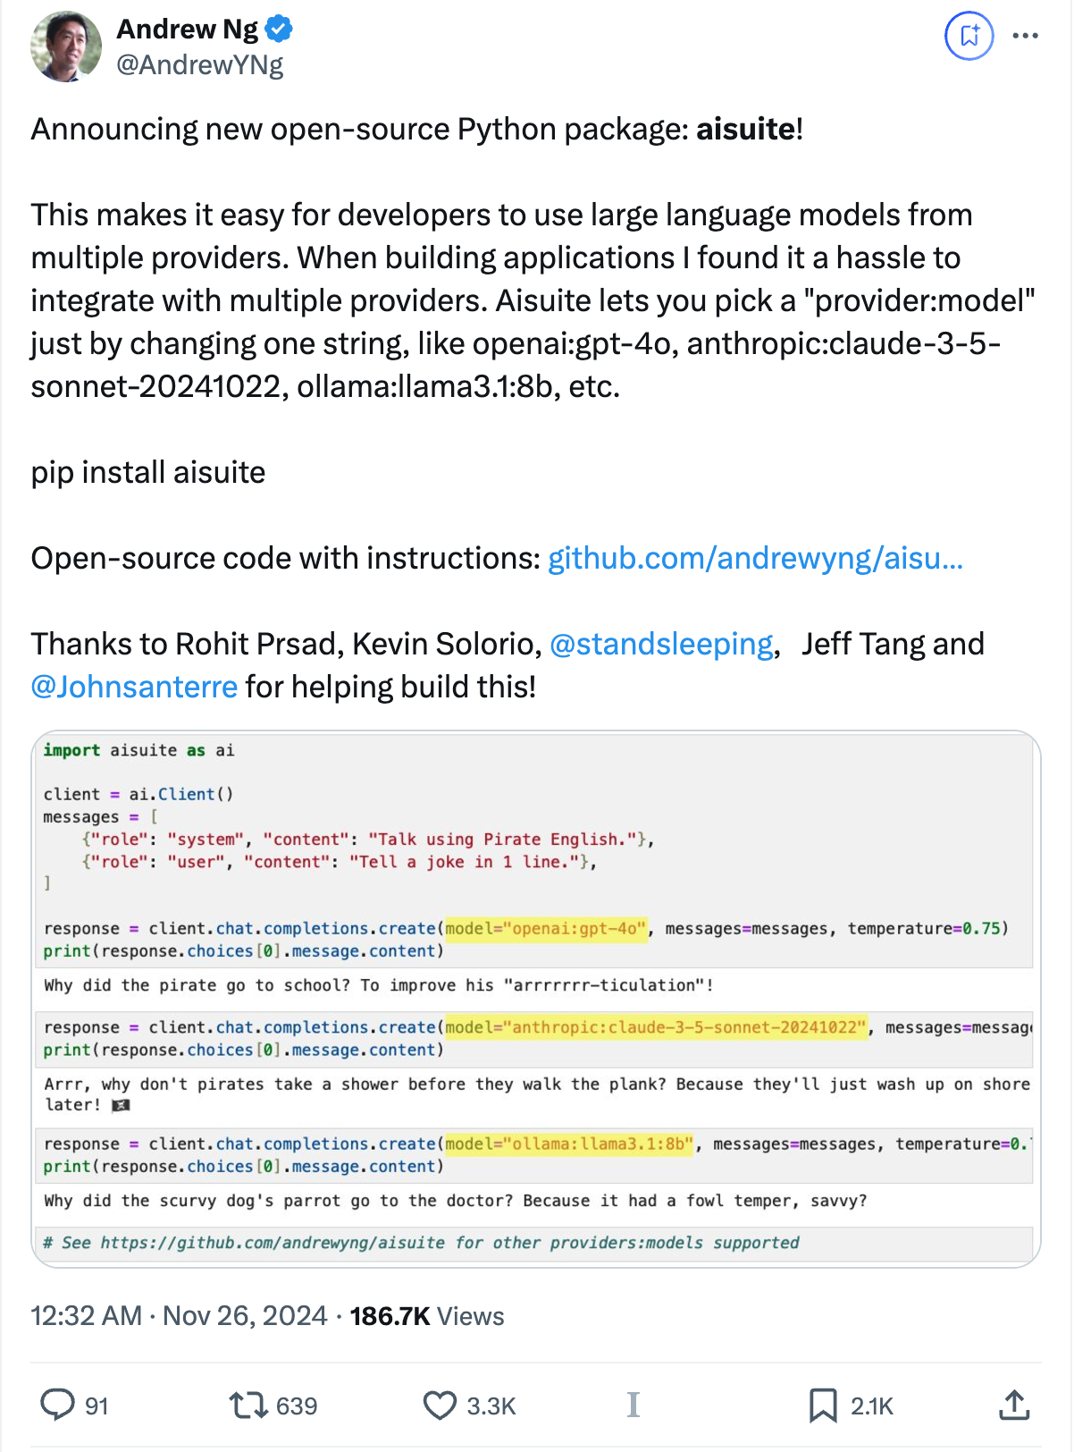Click the 12:32 AM · Nov 26, 2024 timestamp
This screenshot has height=1452, width=1074.
click(x=179, y=1316)
